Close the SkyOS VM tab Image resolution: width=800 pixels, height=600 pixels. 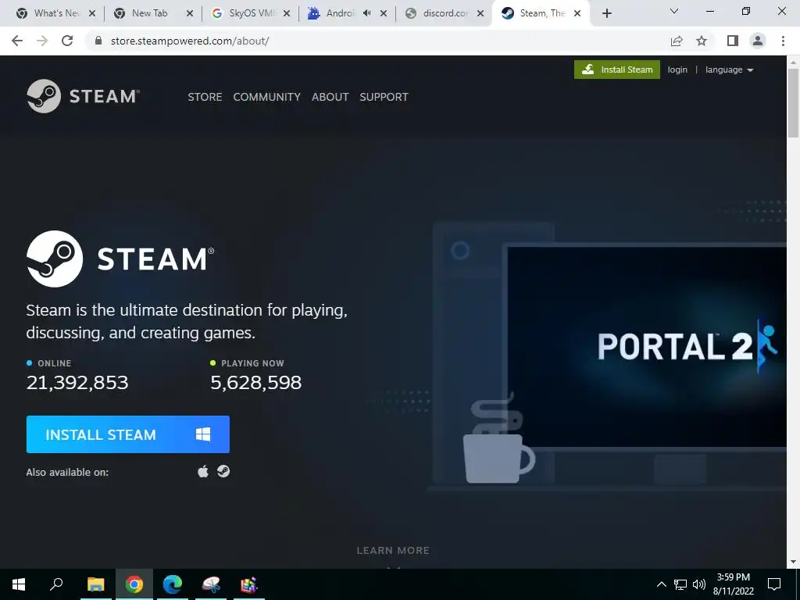pyautogui.click(x=287, y=13)
